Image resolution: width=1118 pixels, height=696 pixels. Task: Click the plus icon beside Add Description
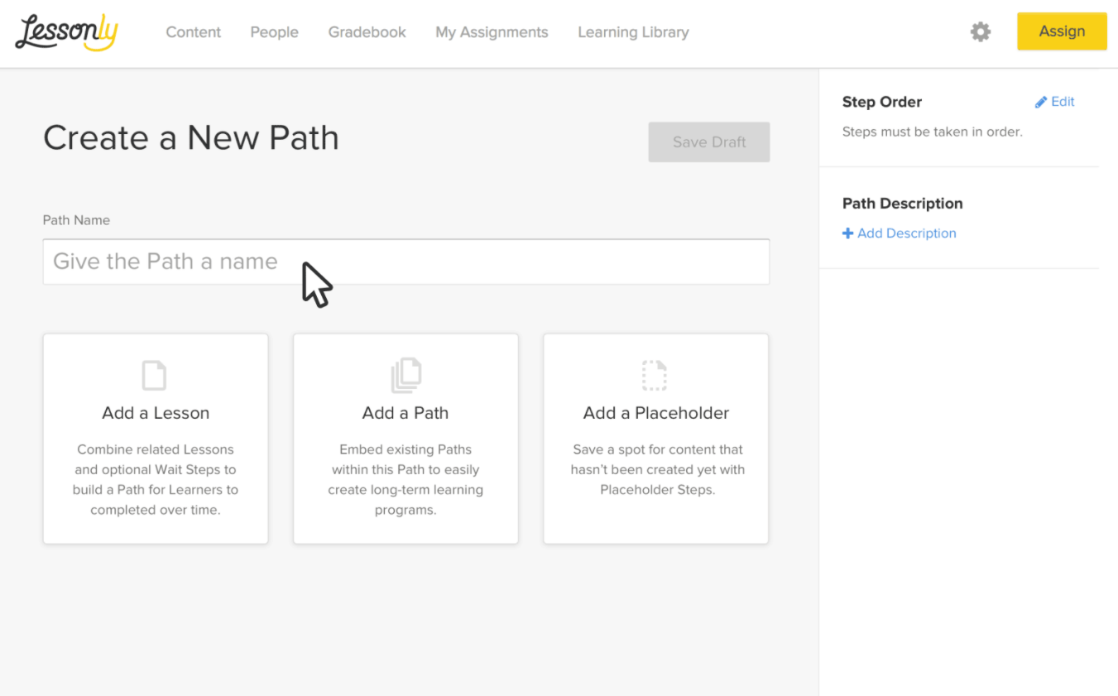847,233
